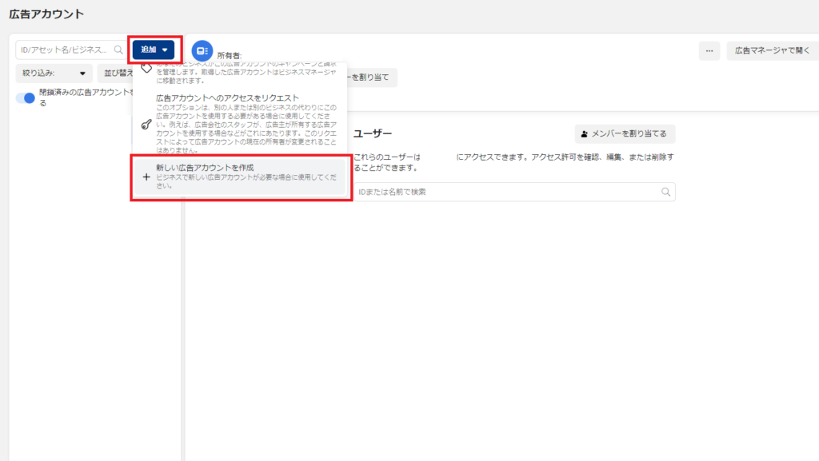Image resolution: width=819 pixels, height=461 pixels.
Task: Click the plus icon for new ad account
Action: [x=146, y=177]
